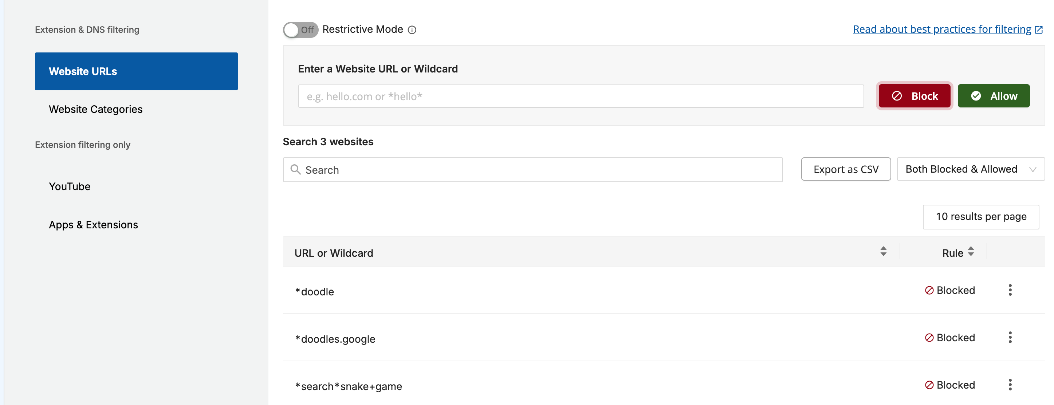Image resolution: width=1054 pixels, height=405 pixels.
Task: Click the magnifier icon in the search bar
Action: [296, 169]
